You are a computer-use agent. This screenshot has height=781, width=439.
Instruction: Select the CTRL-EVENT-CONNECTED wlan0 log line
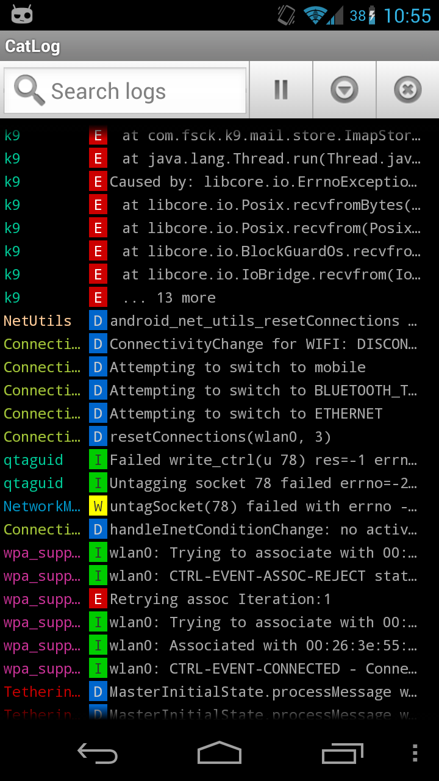(x=263, y=669)
